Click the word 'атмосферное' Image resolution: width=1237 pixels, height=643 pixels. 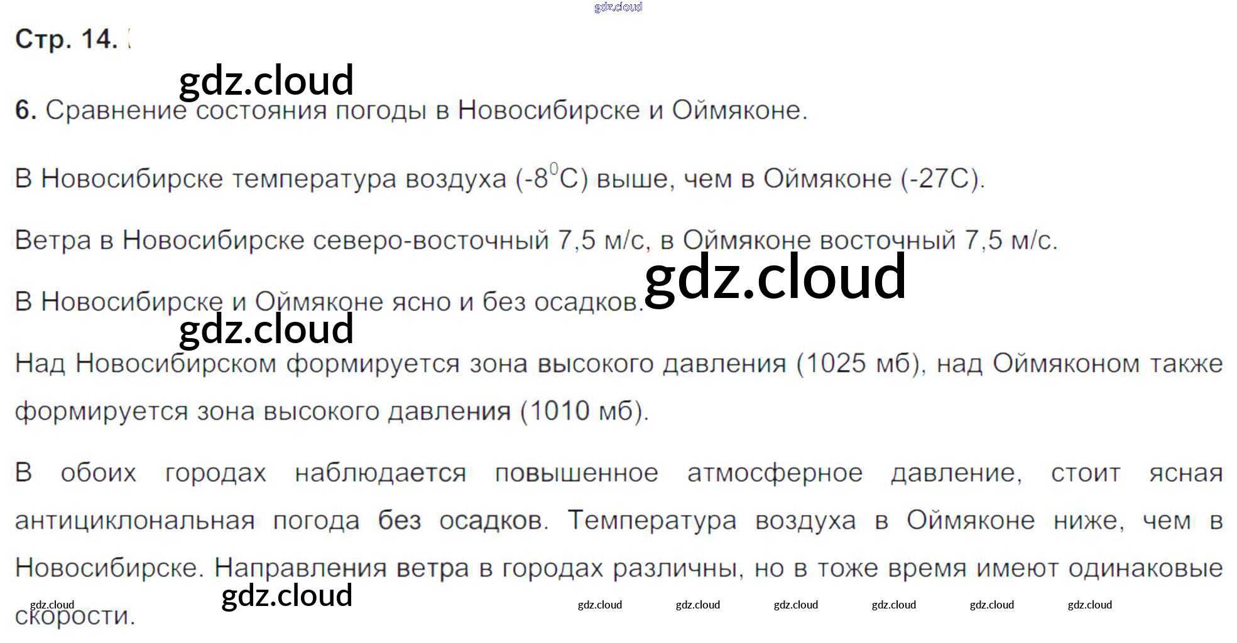click(775, 473)
